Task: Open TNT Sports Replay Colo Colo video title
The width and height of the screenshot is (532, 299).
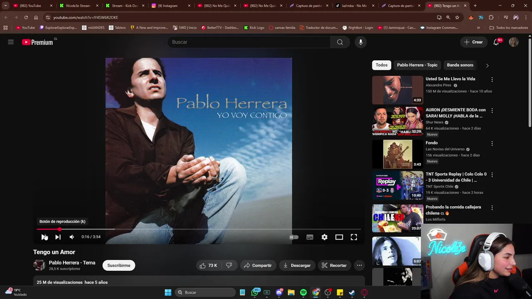Action: [456, 177]
